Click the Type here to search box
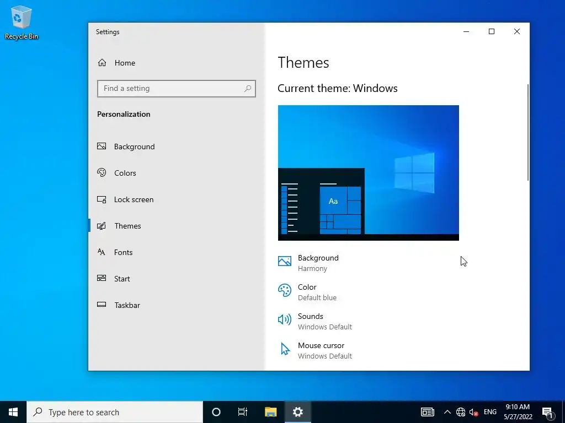The width and height of the screenshot is (565, 423). coord(115,412)
